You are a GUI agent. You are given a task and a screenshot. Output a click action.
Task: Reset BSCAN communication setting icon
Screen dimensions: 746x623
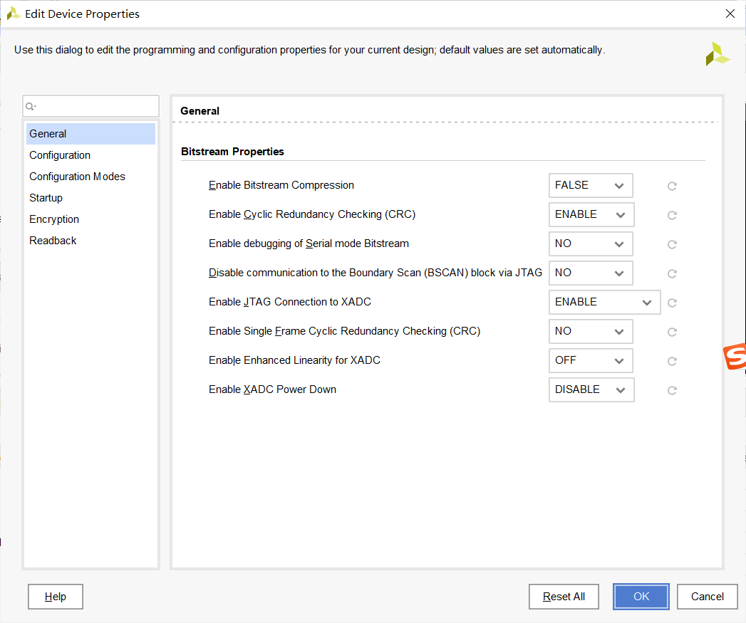(x=672, y=274)
